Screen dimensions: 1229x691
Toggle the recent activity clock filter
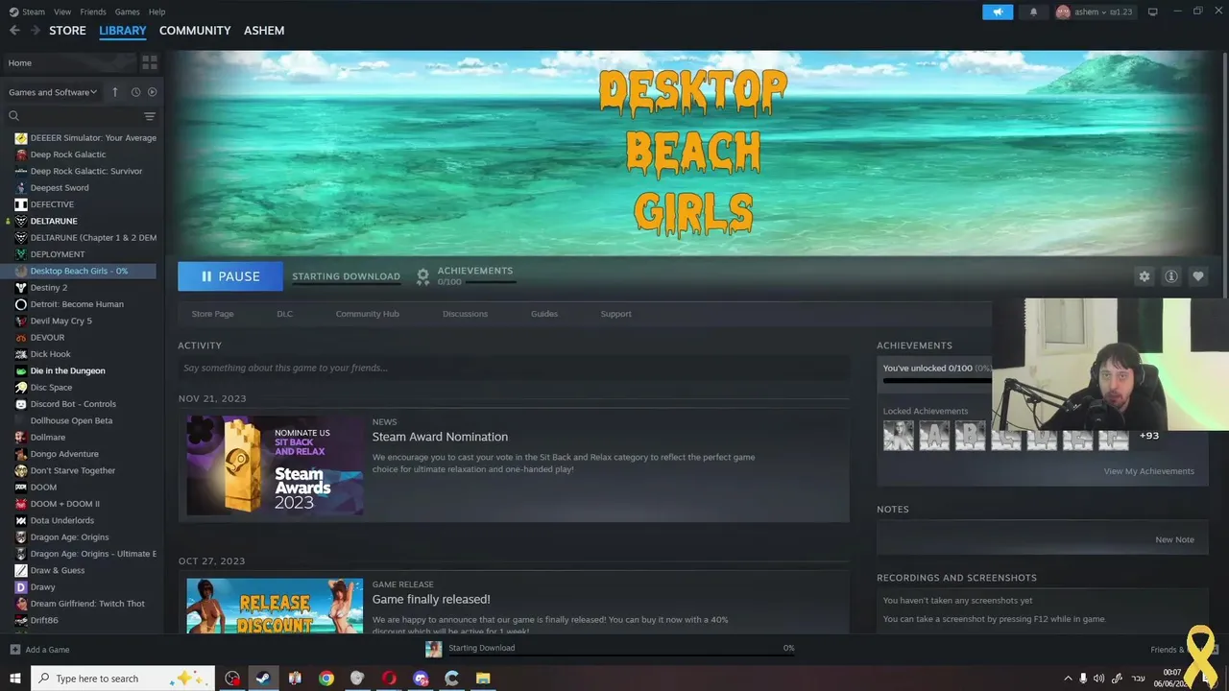click(135, 92)
